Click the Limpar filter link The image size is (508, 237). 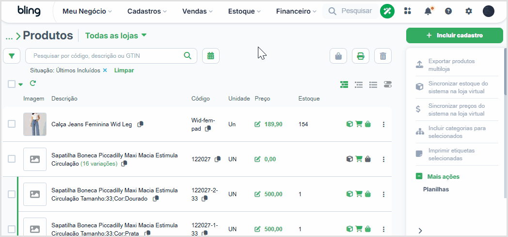pos(124,70)
